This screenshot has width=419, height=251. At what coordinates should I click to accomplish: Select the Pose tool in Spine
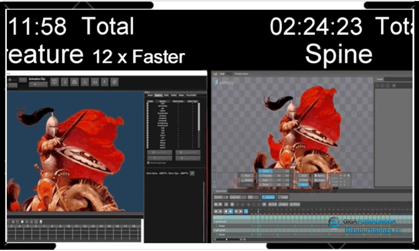247,176
